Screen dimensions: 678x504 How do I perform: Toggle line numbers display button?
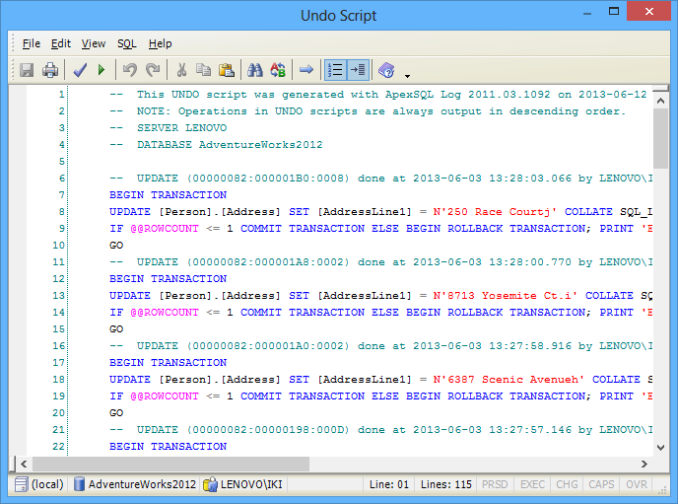coord(335,70)
